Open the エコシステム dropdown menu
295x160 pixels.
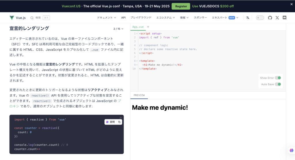click(165, 18)
